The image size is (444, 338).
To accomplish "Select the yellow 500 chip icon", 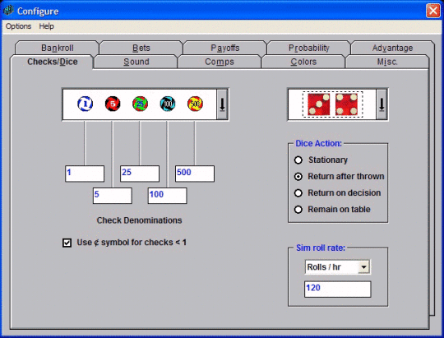I will [x=195, y=104].
